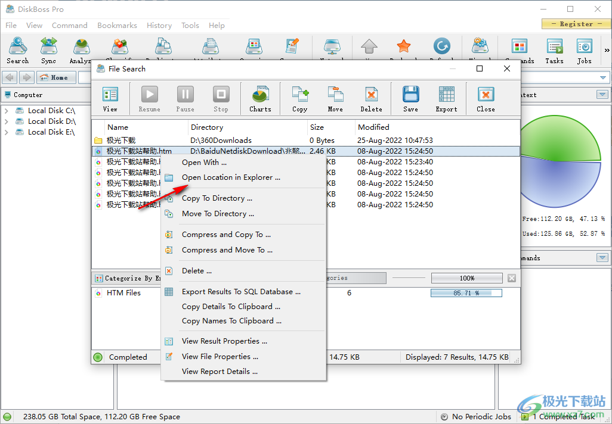This screenshot has height=424, width=612.
Task: Close the categories pane with X button
Action: pos(512,278)
